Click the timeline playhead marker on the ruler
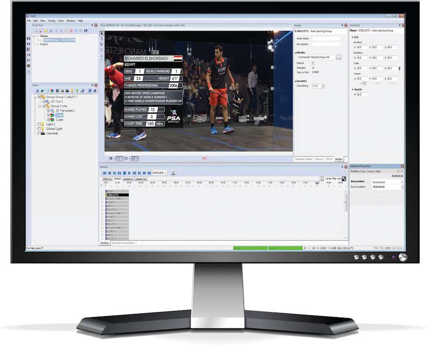The height and width of the screenshot is (346, 429). point(317,183)
